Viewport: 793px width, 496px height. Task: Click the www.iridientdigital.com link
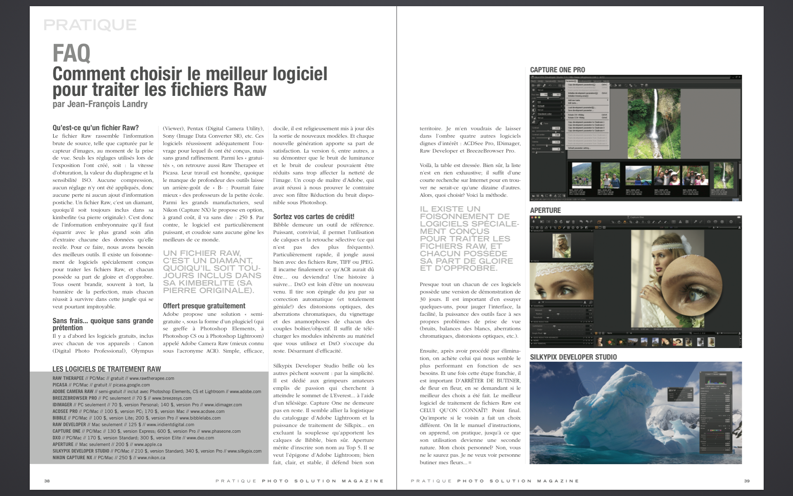point(170,424)
